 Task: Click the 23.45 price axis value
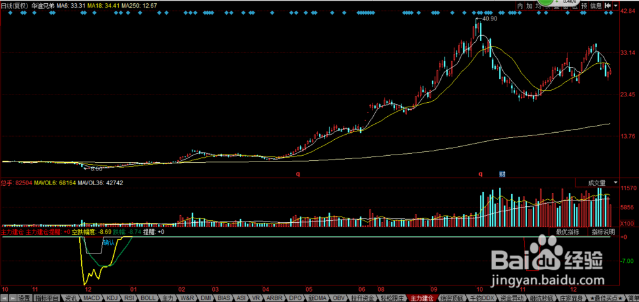click(627, 94)
